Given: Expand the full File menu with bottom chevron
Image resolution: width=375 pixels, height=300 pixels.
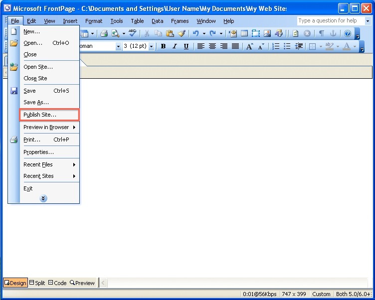Looking at the screenshot, I should pyautogui.click(x=43, y=198).
